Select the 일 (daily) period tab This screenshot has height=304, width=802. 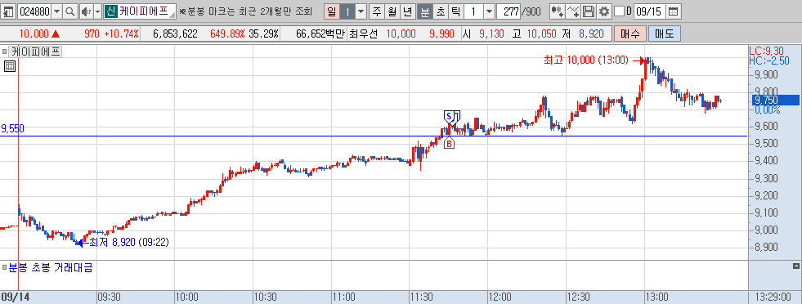(332, 11)
